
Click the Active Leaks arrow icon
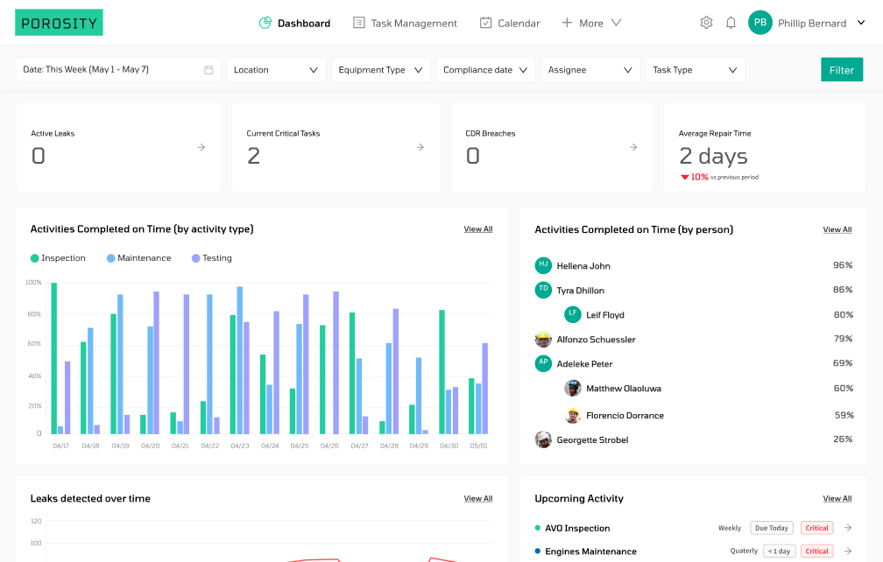[201, 147]
